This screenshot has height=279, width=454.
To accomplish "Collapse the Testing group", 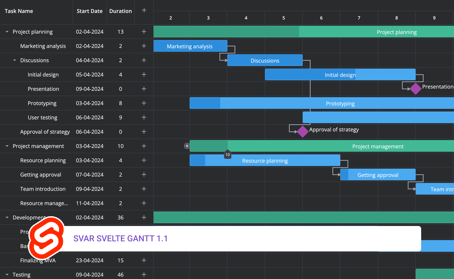I will click(x=7, y=275).
